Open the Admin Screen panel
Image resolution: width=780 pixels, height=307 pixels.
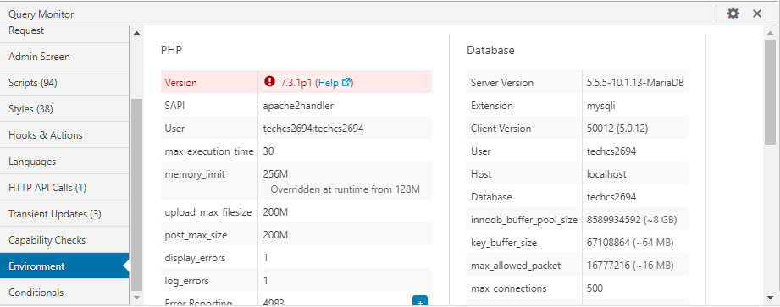64,56
